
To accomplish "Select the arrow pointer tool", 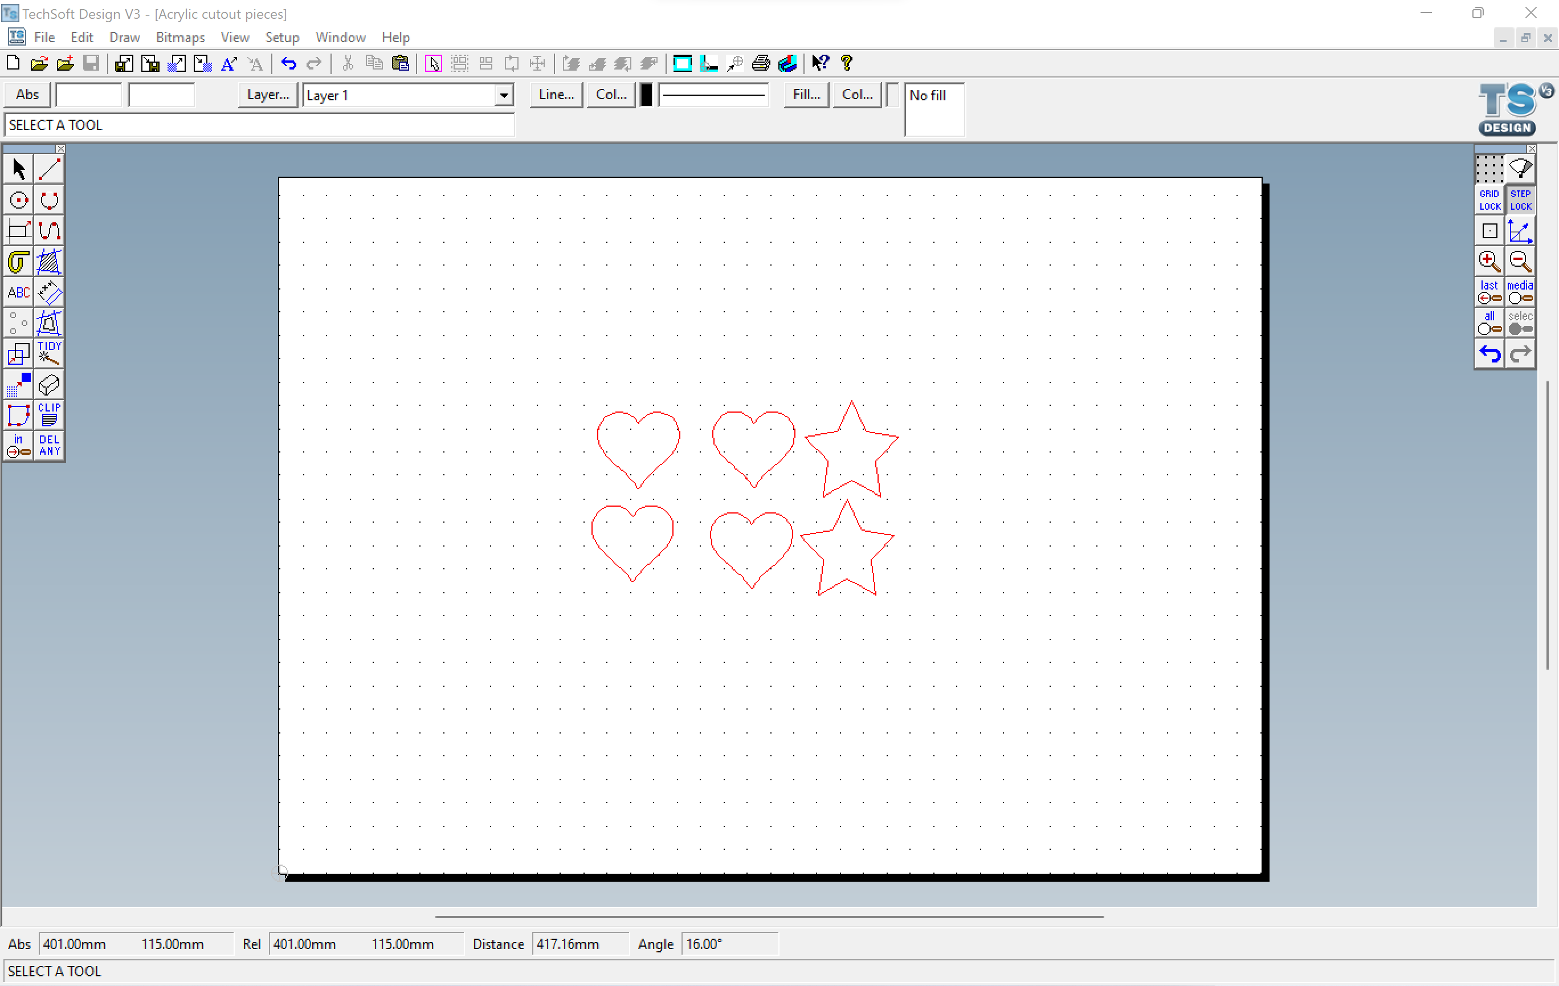I will (18, 170).
